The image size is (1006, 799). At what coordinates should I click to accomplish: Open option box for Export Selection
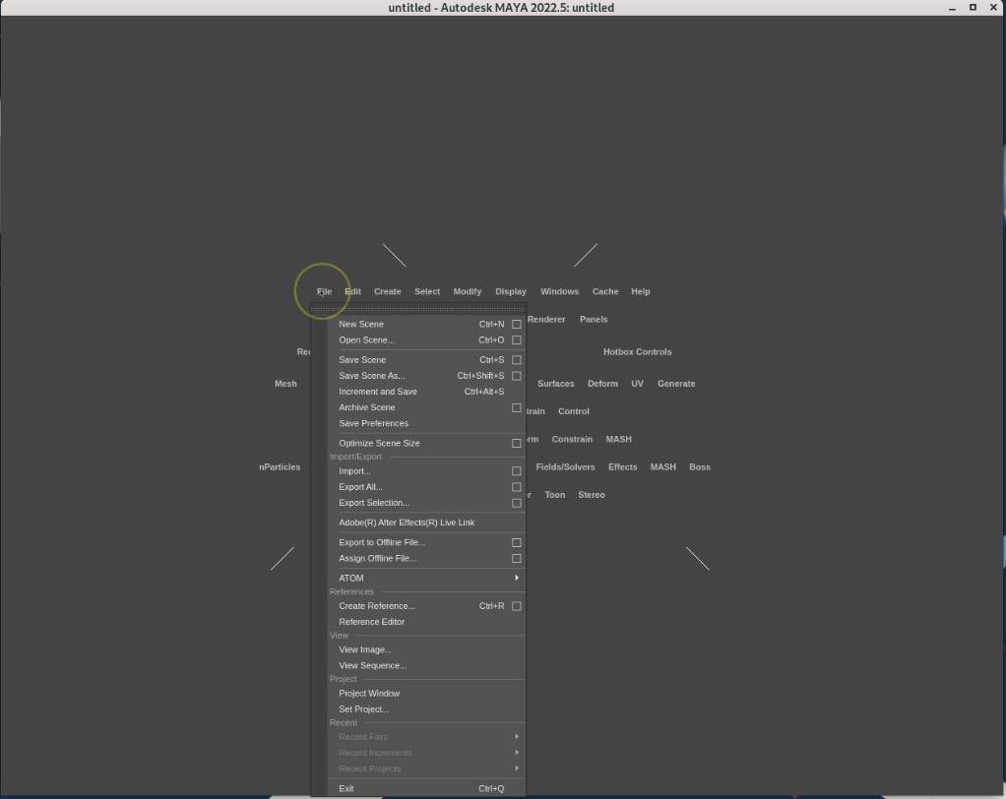click(x=517, y=504)
